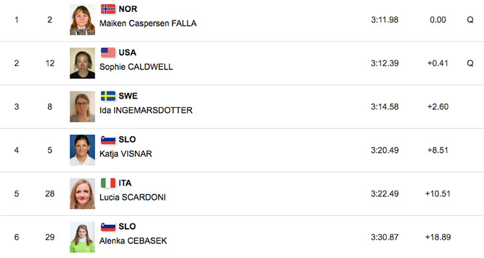Click the 3:12.39 time for Caldwell
The height and width of the screenshot is (258, 484).
click(385, 63)
